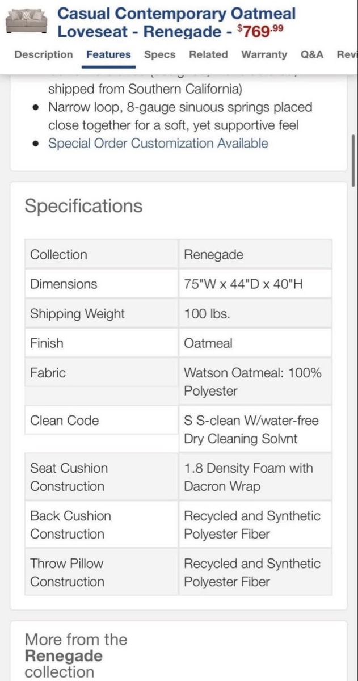The image size is (358, 681).
Task: Click the loveseat product thumbnail image
Action: (26, 23)
